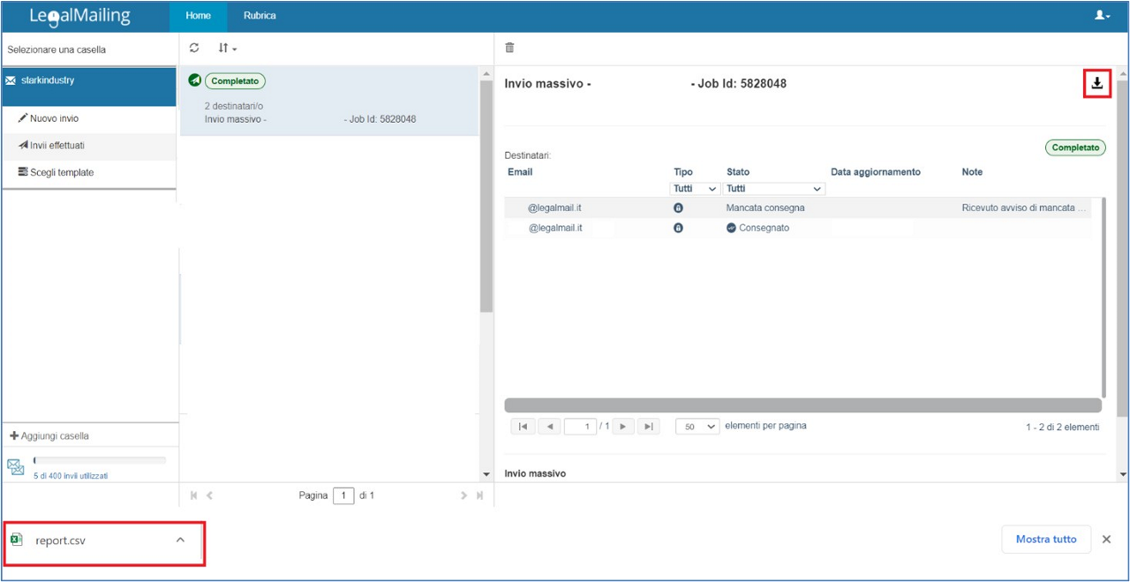1130x582 pixels.
Task: Go to the first page of recipients
Action: [523, 427]
